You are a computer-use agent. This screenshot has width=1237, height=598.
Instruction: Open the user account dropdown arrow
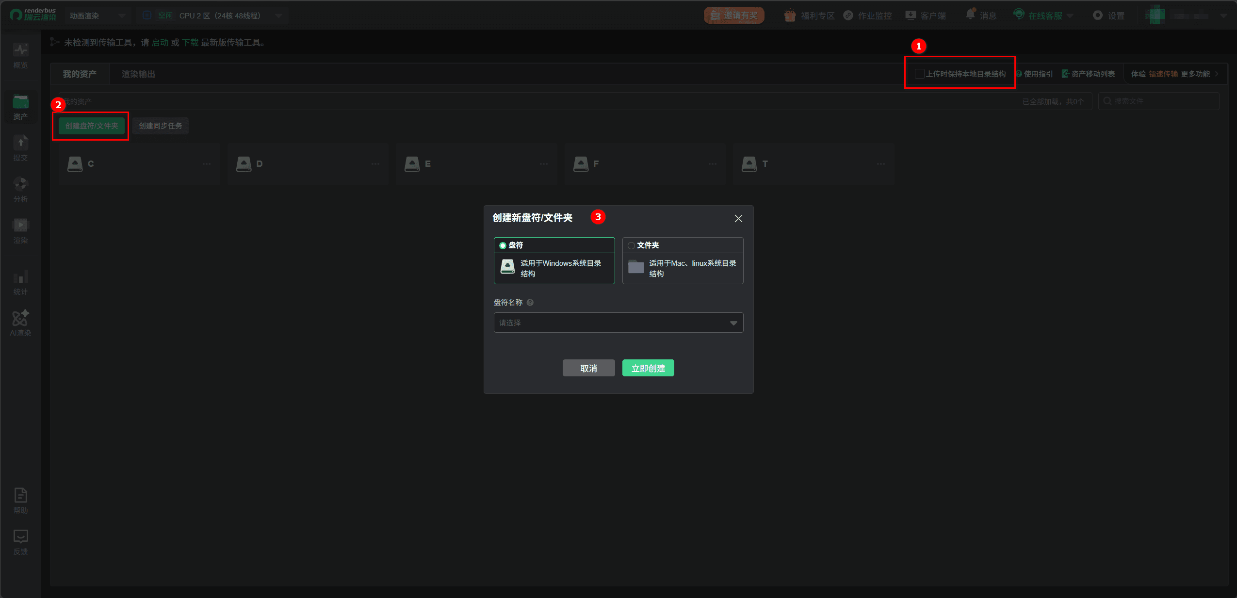click(x=1223, y=16)
